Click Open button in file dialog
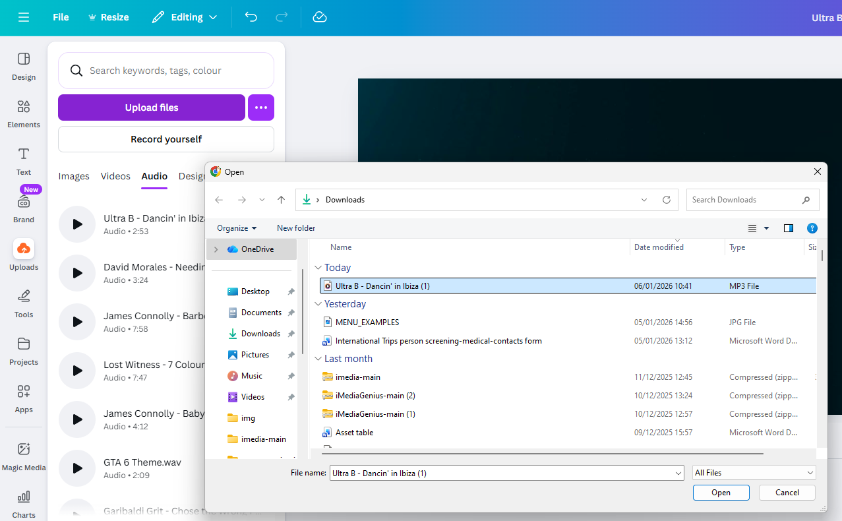 point(721,493)
